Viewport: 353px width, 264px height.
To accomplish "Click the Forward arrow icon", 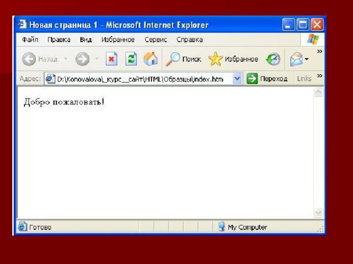I will coord(82,59).
